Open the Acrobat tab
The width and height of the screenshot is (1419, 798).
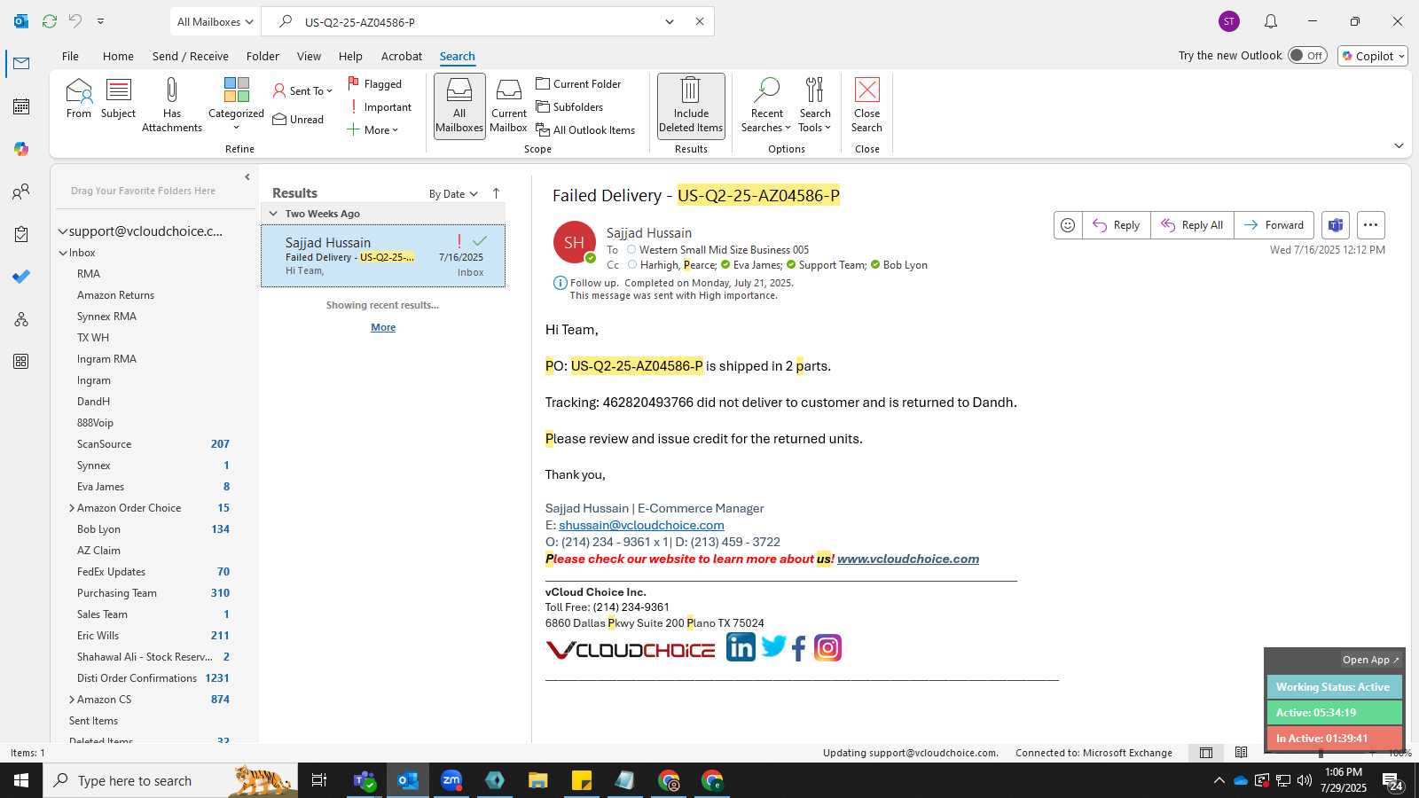coord(402,56)
